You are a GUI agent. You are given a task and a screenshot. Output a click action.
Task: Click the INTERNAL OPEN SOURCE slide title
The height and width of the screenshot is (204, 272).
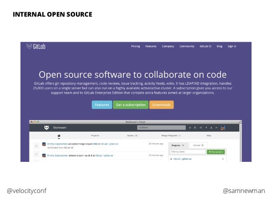pos(52,14)
